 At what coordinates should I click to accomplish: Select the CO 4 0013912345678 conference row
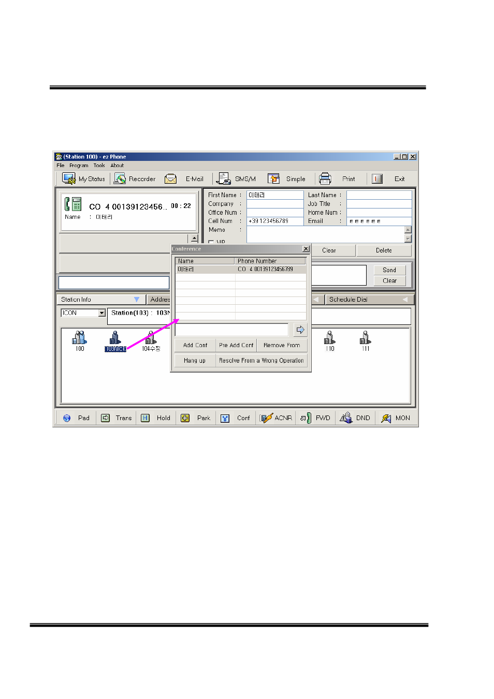(x=240, y=269)
